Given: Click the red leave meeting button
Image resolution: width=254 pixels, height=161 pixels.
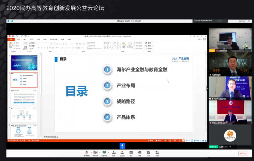Looking at the screenshot, I should point(243,153).
